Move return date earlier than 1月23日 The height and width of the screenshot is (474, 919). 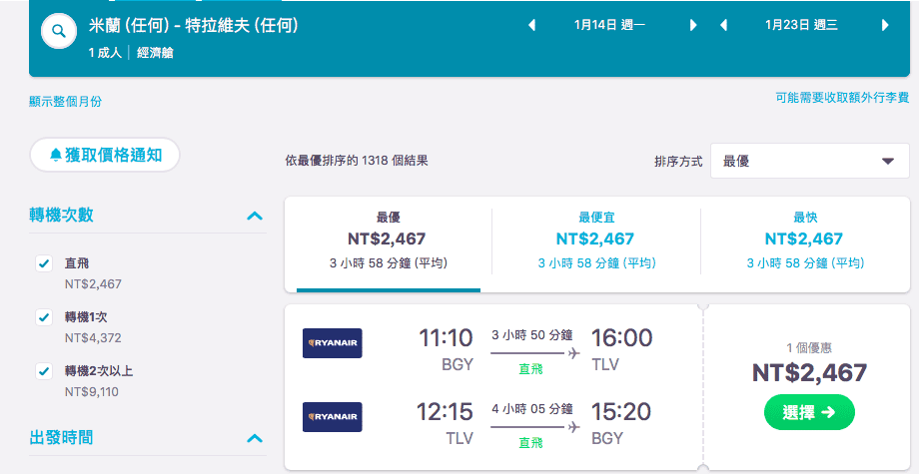coord(724,25)
